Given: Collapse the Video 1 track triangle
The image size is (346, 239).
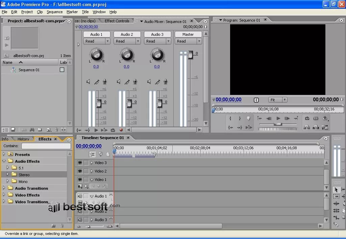Looking at the screenshot, I should (92, 180).
